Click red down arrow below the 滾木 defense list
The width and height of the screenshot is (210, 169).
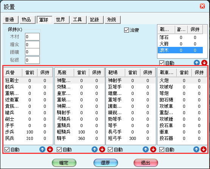(204, 62)
